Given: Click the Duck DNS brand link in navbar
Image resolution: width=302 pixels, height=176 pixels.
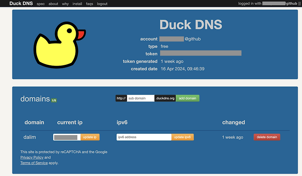Looking at the screenshot, I should click(21, 4).
